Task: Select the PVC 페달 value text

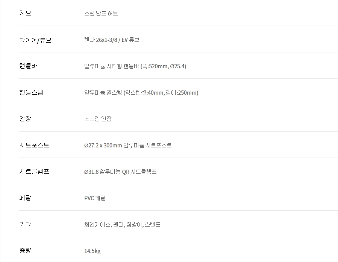Action: click(95, 198)
